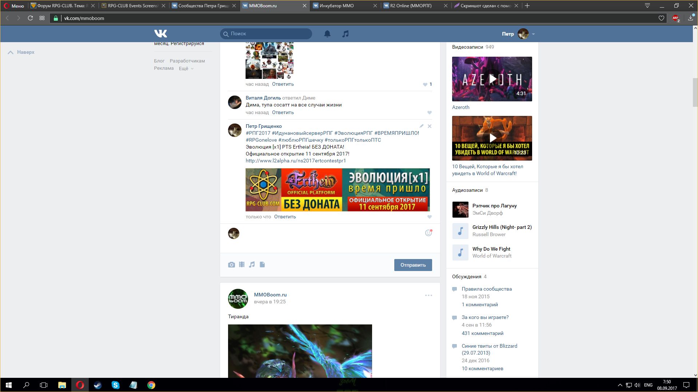Open the Тиранда post artwork image

(x=300, y=351)
